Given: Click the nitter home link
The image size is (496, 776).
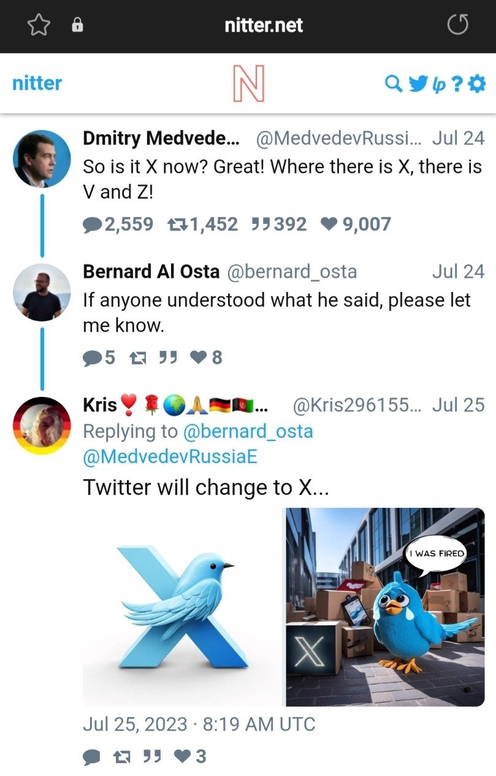Looking at the screenshot, I should coord(37,83).
